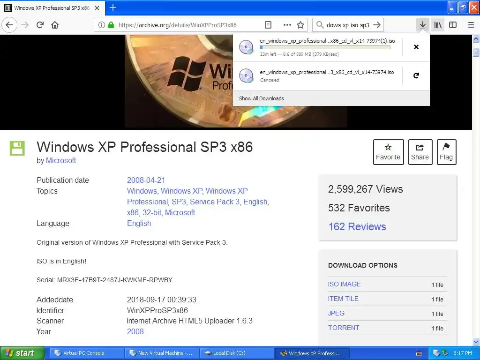The image size is (480, 360).
Task: Click the disc icon of the canceled file
Action: coord(246,75)
